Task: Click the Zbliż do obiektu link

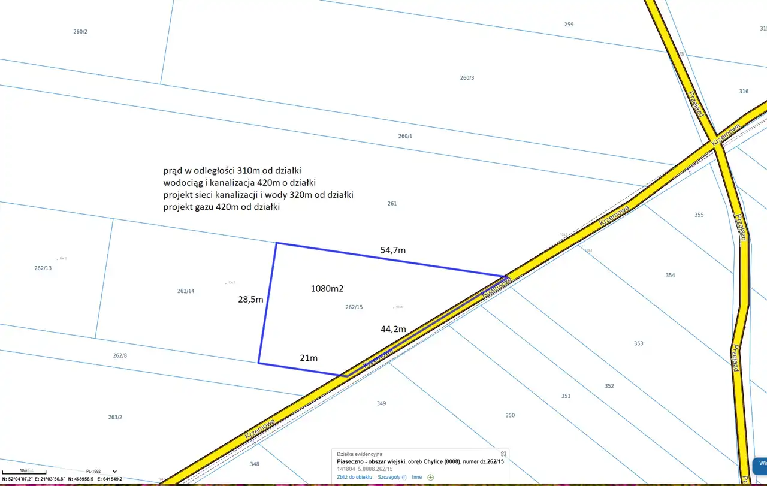Action: [x=354, y=477]
